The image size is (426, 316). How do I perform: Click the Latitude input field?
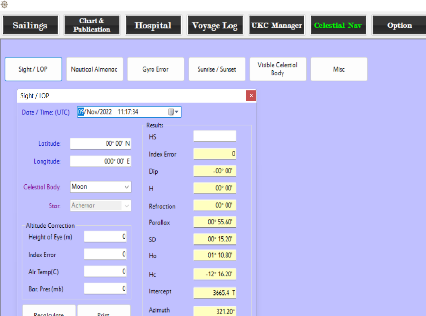point(100,144)
